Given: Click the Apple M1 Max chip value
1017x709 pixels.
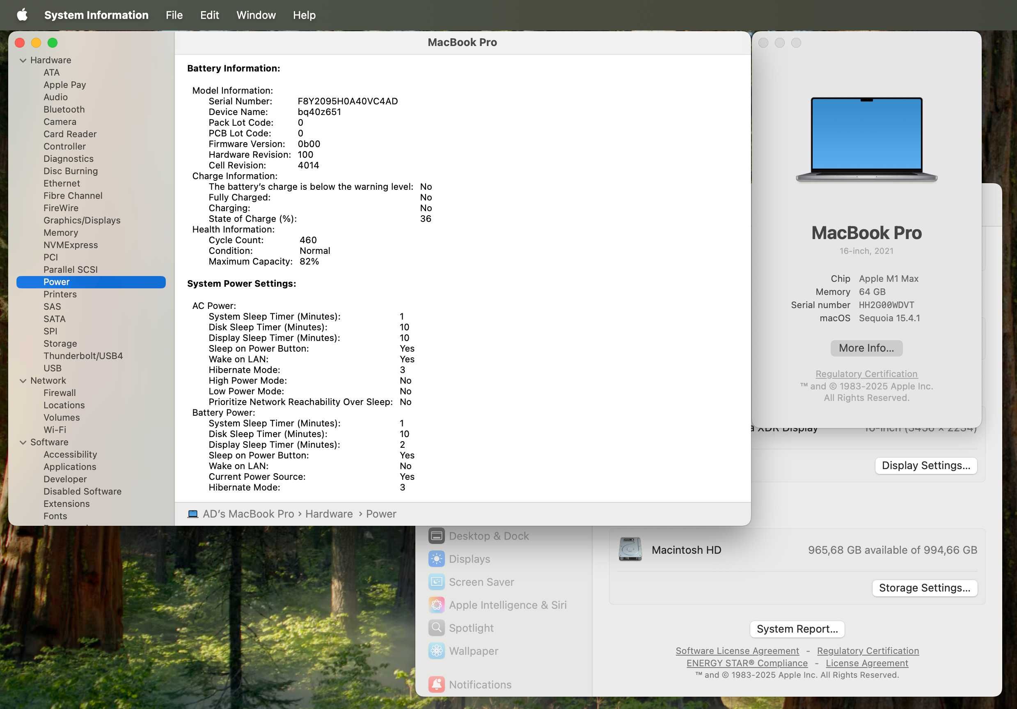Looking at the screenshot, I should (889, 279).
